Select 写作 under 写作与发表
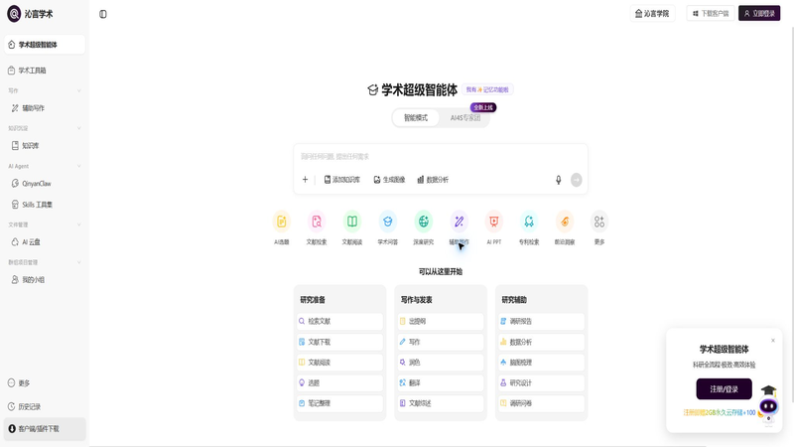This screenshot has width=794, height=447. (441, 342)
